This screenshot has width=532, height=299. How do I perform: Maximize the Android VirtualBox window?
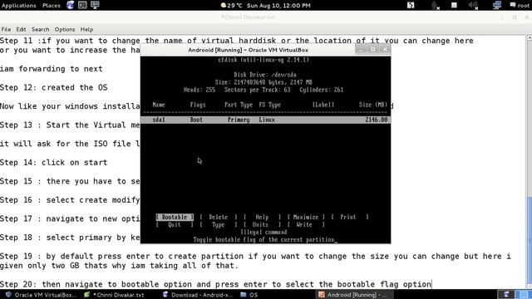coord(372,50)
